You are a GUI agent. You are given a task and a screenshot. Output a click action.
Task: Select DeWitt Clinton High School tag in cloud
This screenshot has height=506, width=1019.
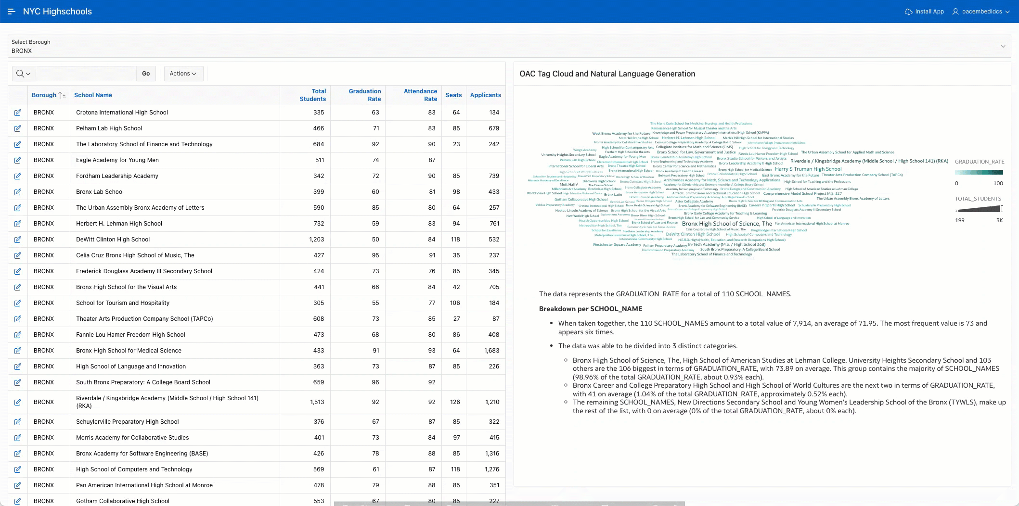[693, 235]
